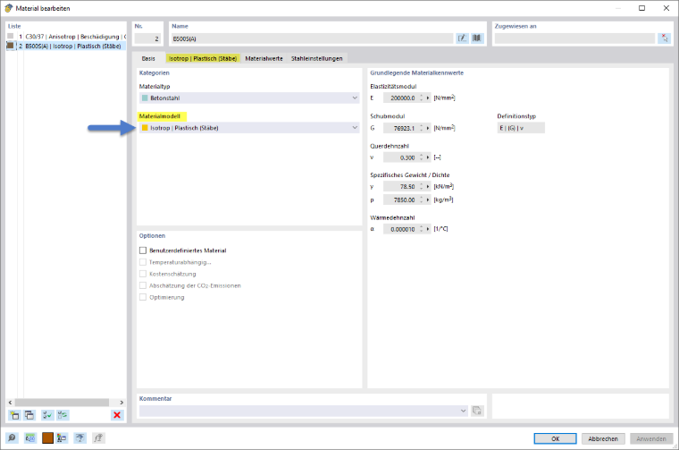Maximize the Material bearbeiten window

[641, 8]
